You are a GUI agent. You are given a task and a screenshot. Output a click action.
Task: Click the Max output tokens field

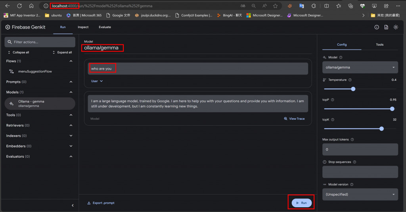click(x=360, y=149)
